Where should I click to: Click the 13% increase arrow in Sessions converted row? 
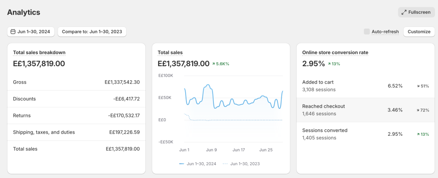coord(418,134)
